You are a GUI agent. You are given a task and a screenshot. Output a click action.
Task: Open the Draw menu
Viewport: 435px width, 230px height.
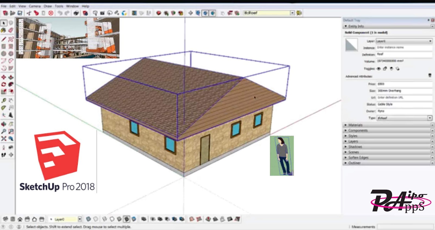tap(48, 6)
